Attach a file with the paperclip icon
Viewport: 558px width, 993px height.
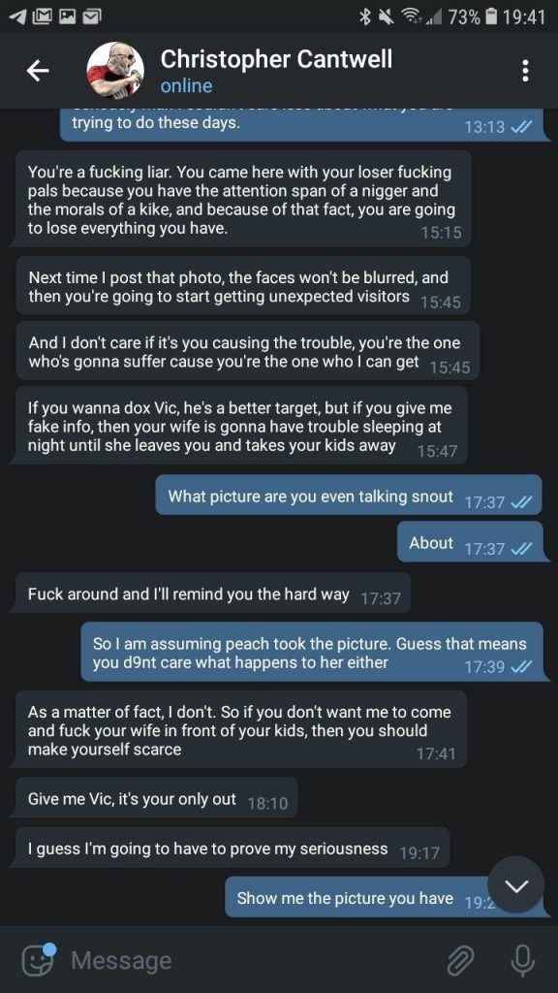pos(460,960)
